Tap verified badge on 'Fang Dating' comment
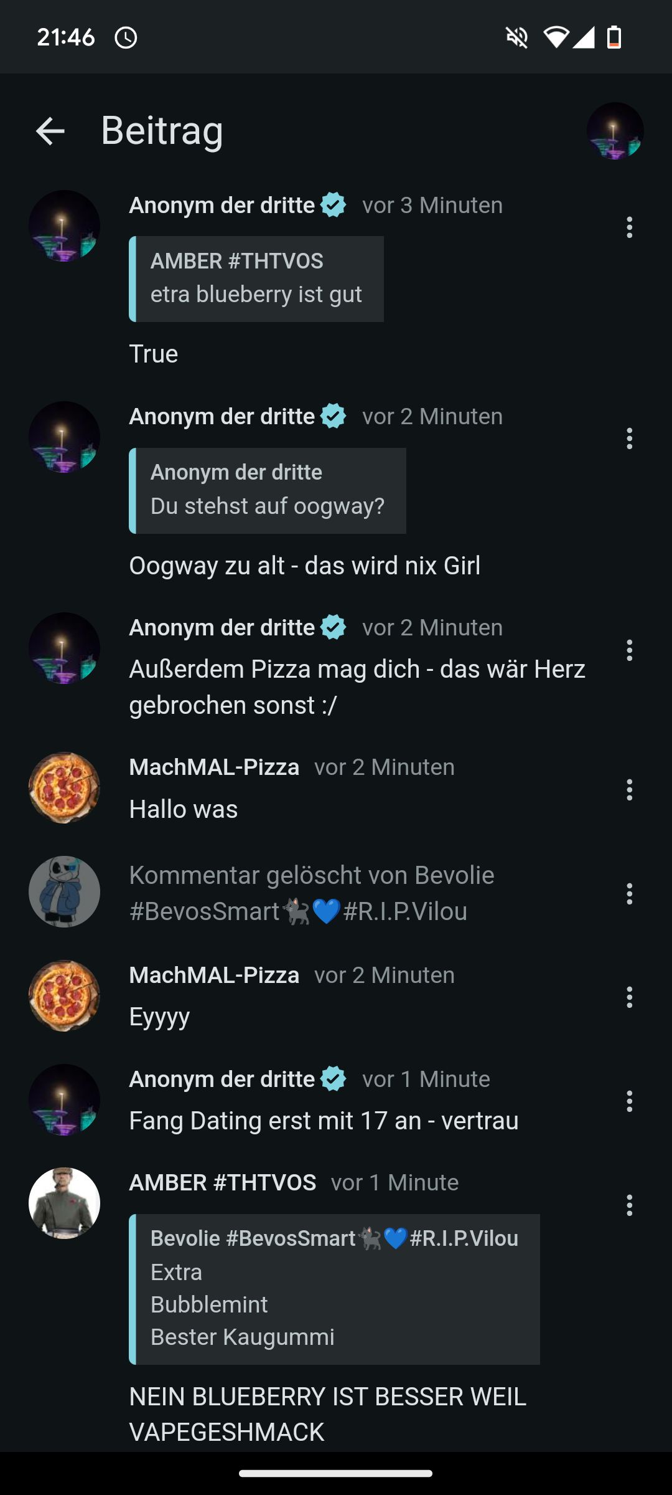This screenshot has width=672, height=1495. tap(334, 1079)
